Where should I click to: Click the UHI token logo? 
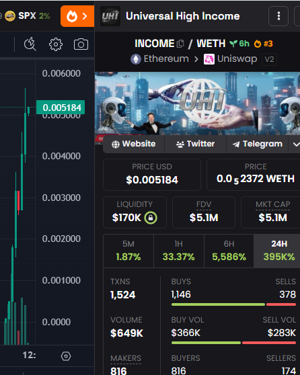pyautogui.click(x=110, y=16)
